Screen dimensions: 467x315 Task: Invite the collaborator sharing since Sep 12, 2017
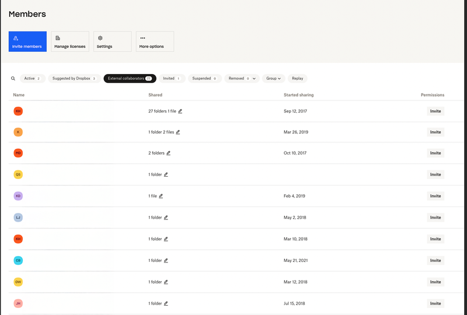tap(435, 111)
